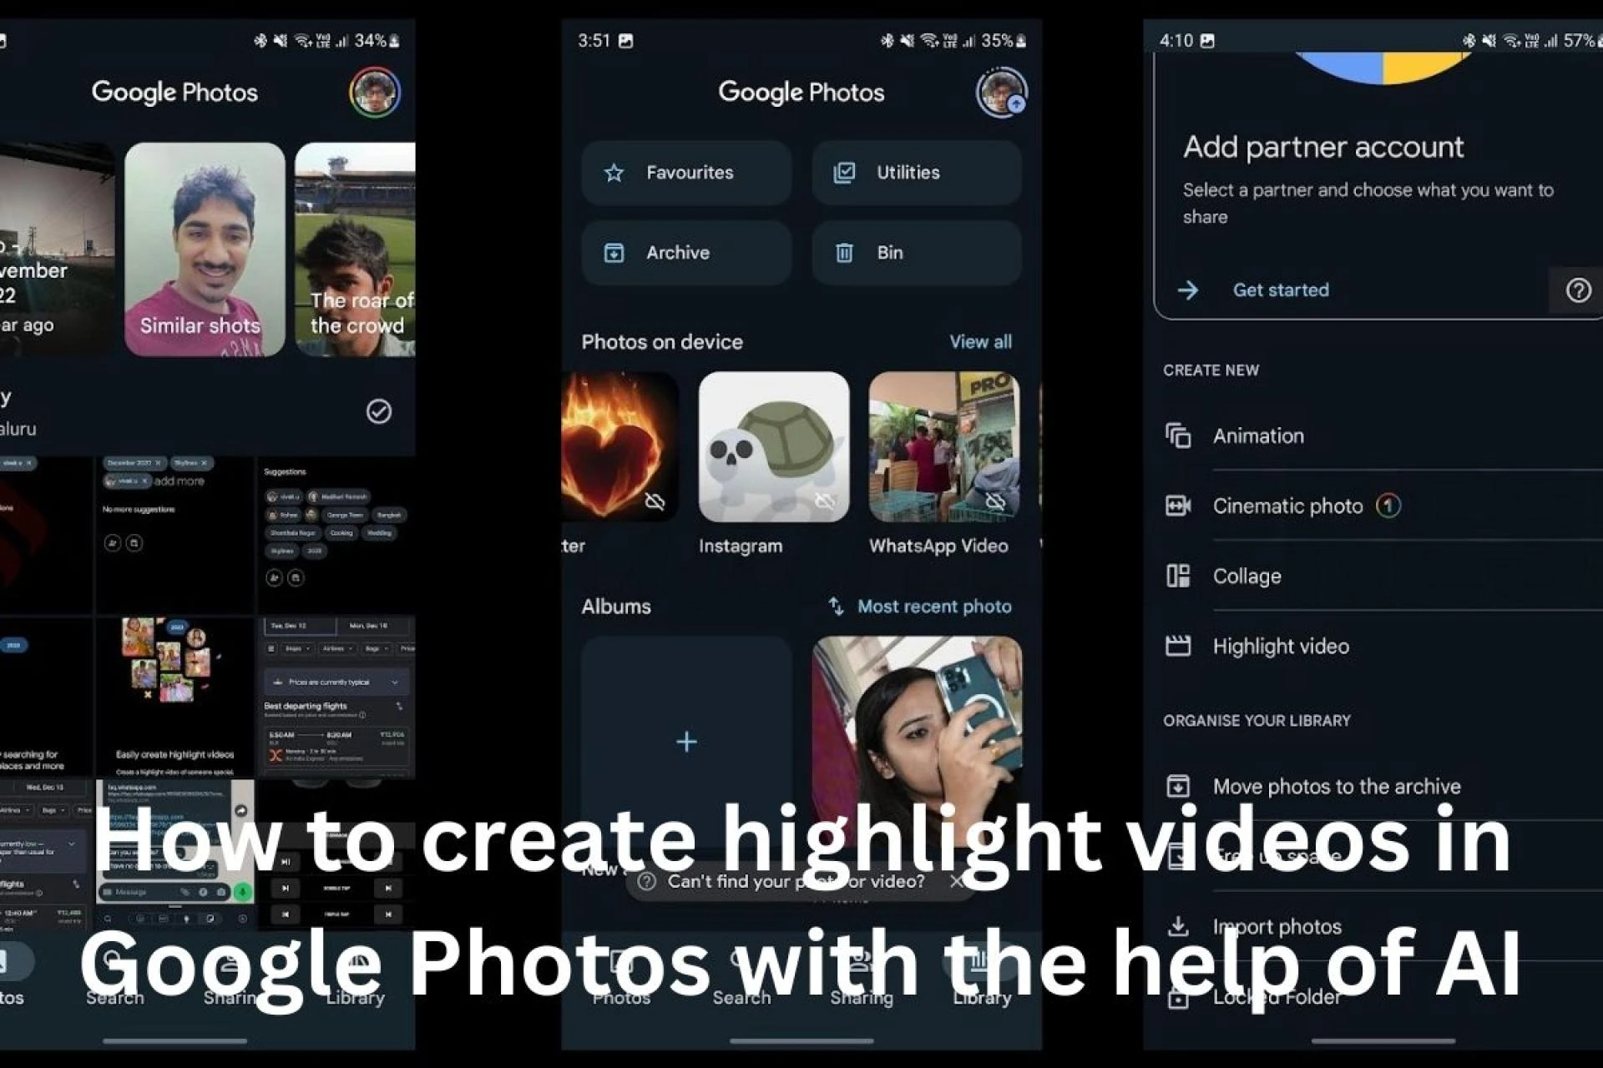Click the help question mark icon
The width and height of the screenshot is (1603, 1068).
point(1577,290)
